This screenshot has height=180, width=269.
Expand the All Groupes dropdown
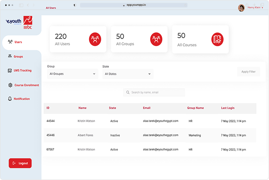(x=72, y=74)
